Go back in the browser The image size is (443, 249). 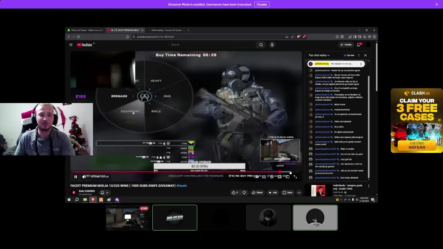tap(69, 37)
